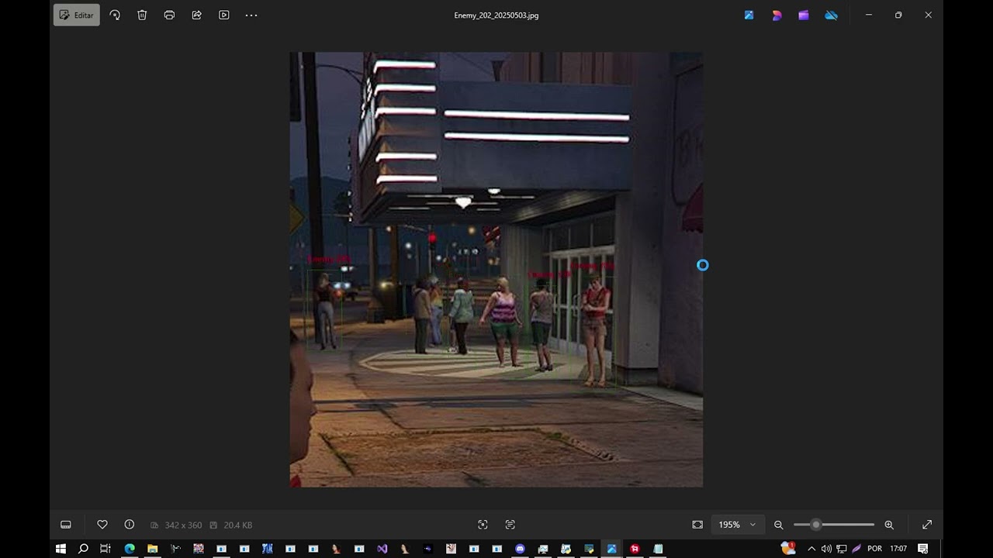Click the Editar button

pyautogui.click(x=77, y=15)
